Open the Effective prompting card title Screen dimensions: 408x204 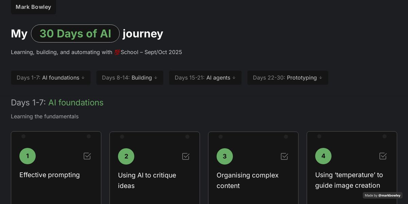click(50, 175)
